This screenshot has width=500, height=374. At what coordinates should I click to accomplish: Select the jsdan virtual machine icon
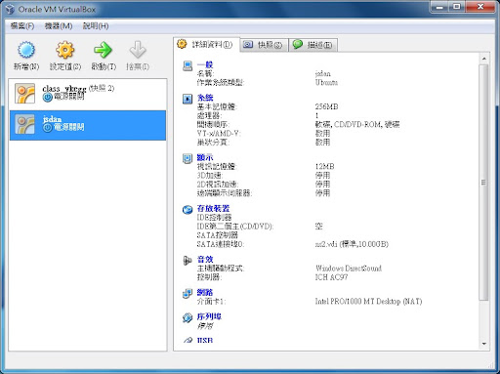[24, 124]
